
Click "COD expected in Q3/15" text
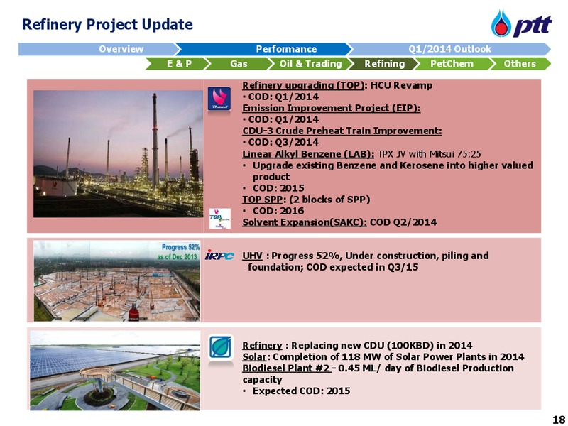[x=362, y=268]
